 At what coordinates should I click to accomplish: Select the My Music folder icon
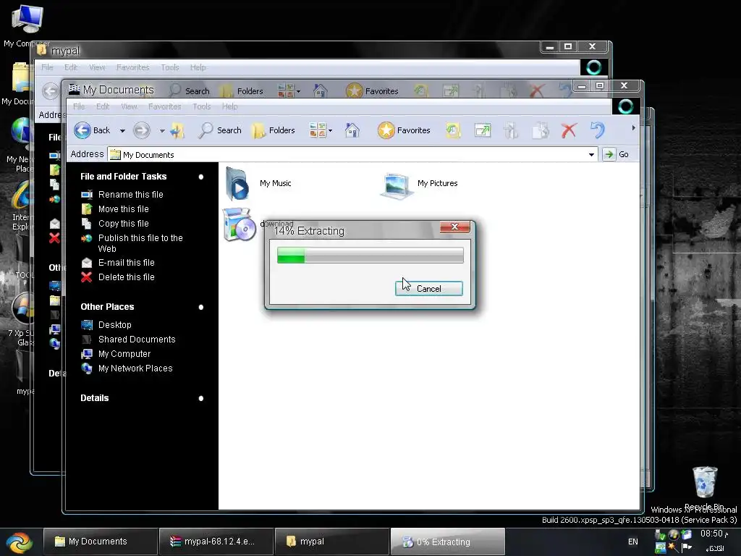pos(237,184)
